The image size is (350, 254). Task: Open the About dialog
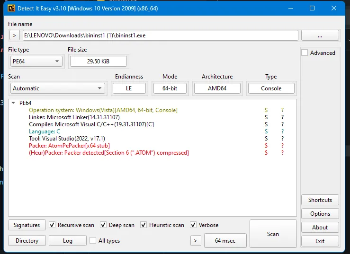[320, 228]
